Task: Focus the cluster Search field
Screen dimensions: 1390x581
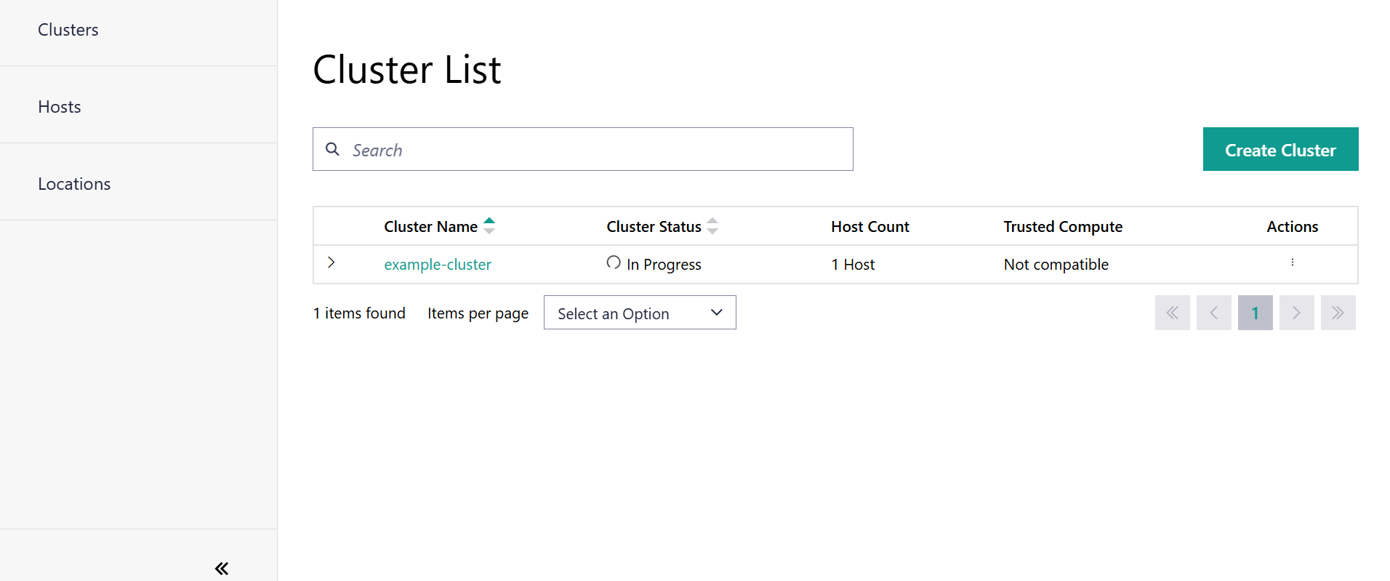Action: click(596, 150)
